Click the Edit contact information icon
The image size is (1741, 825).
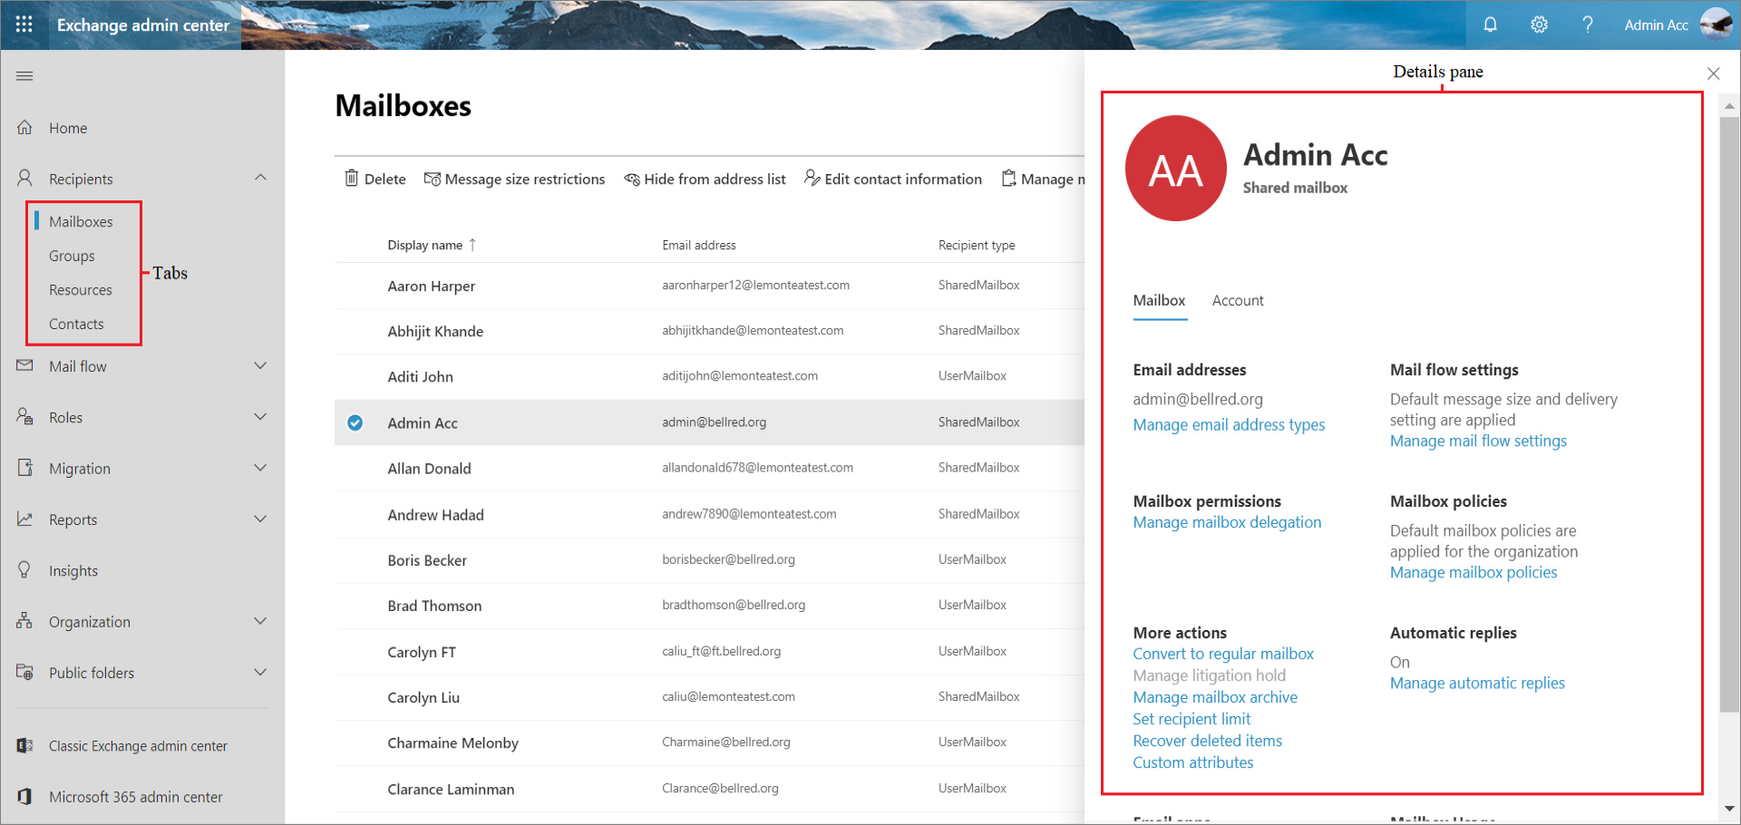tap(812, 178)
